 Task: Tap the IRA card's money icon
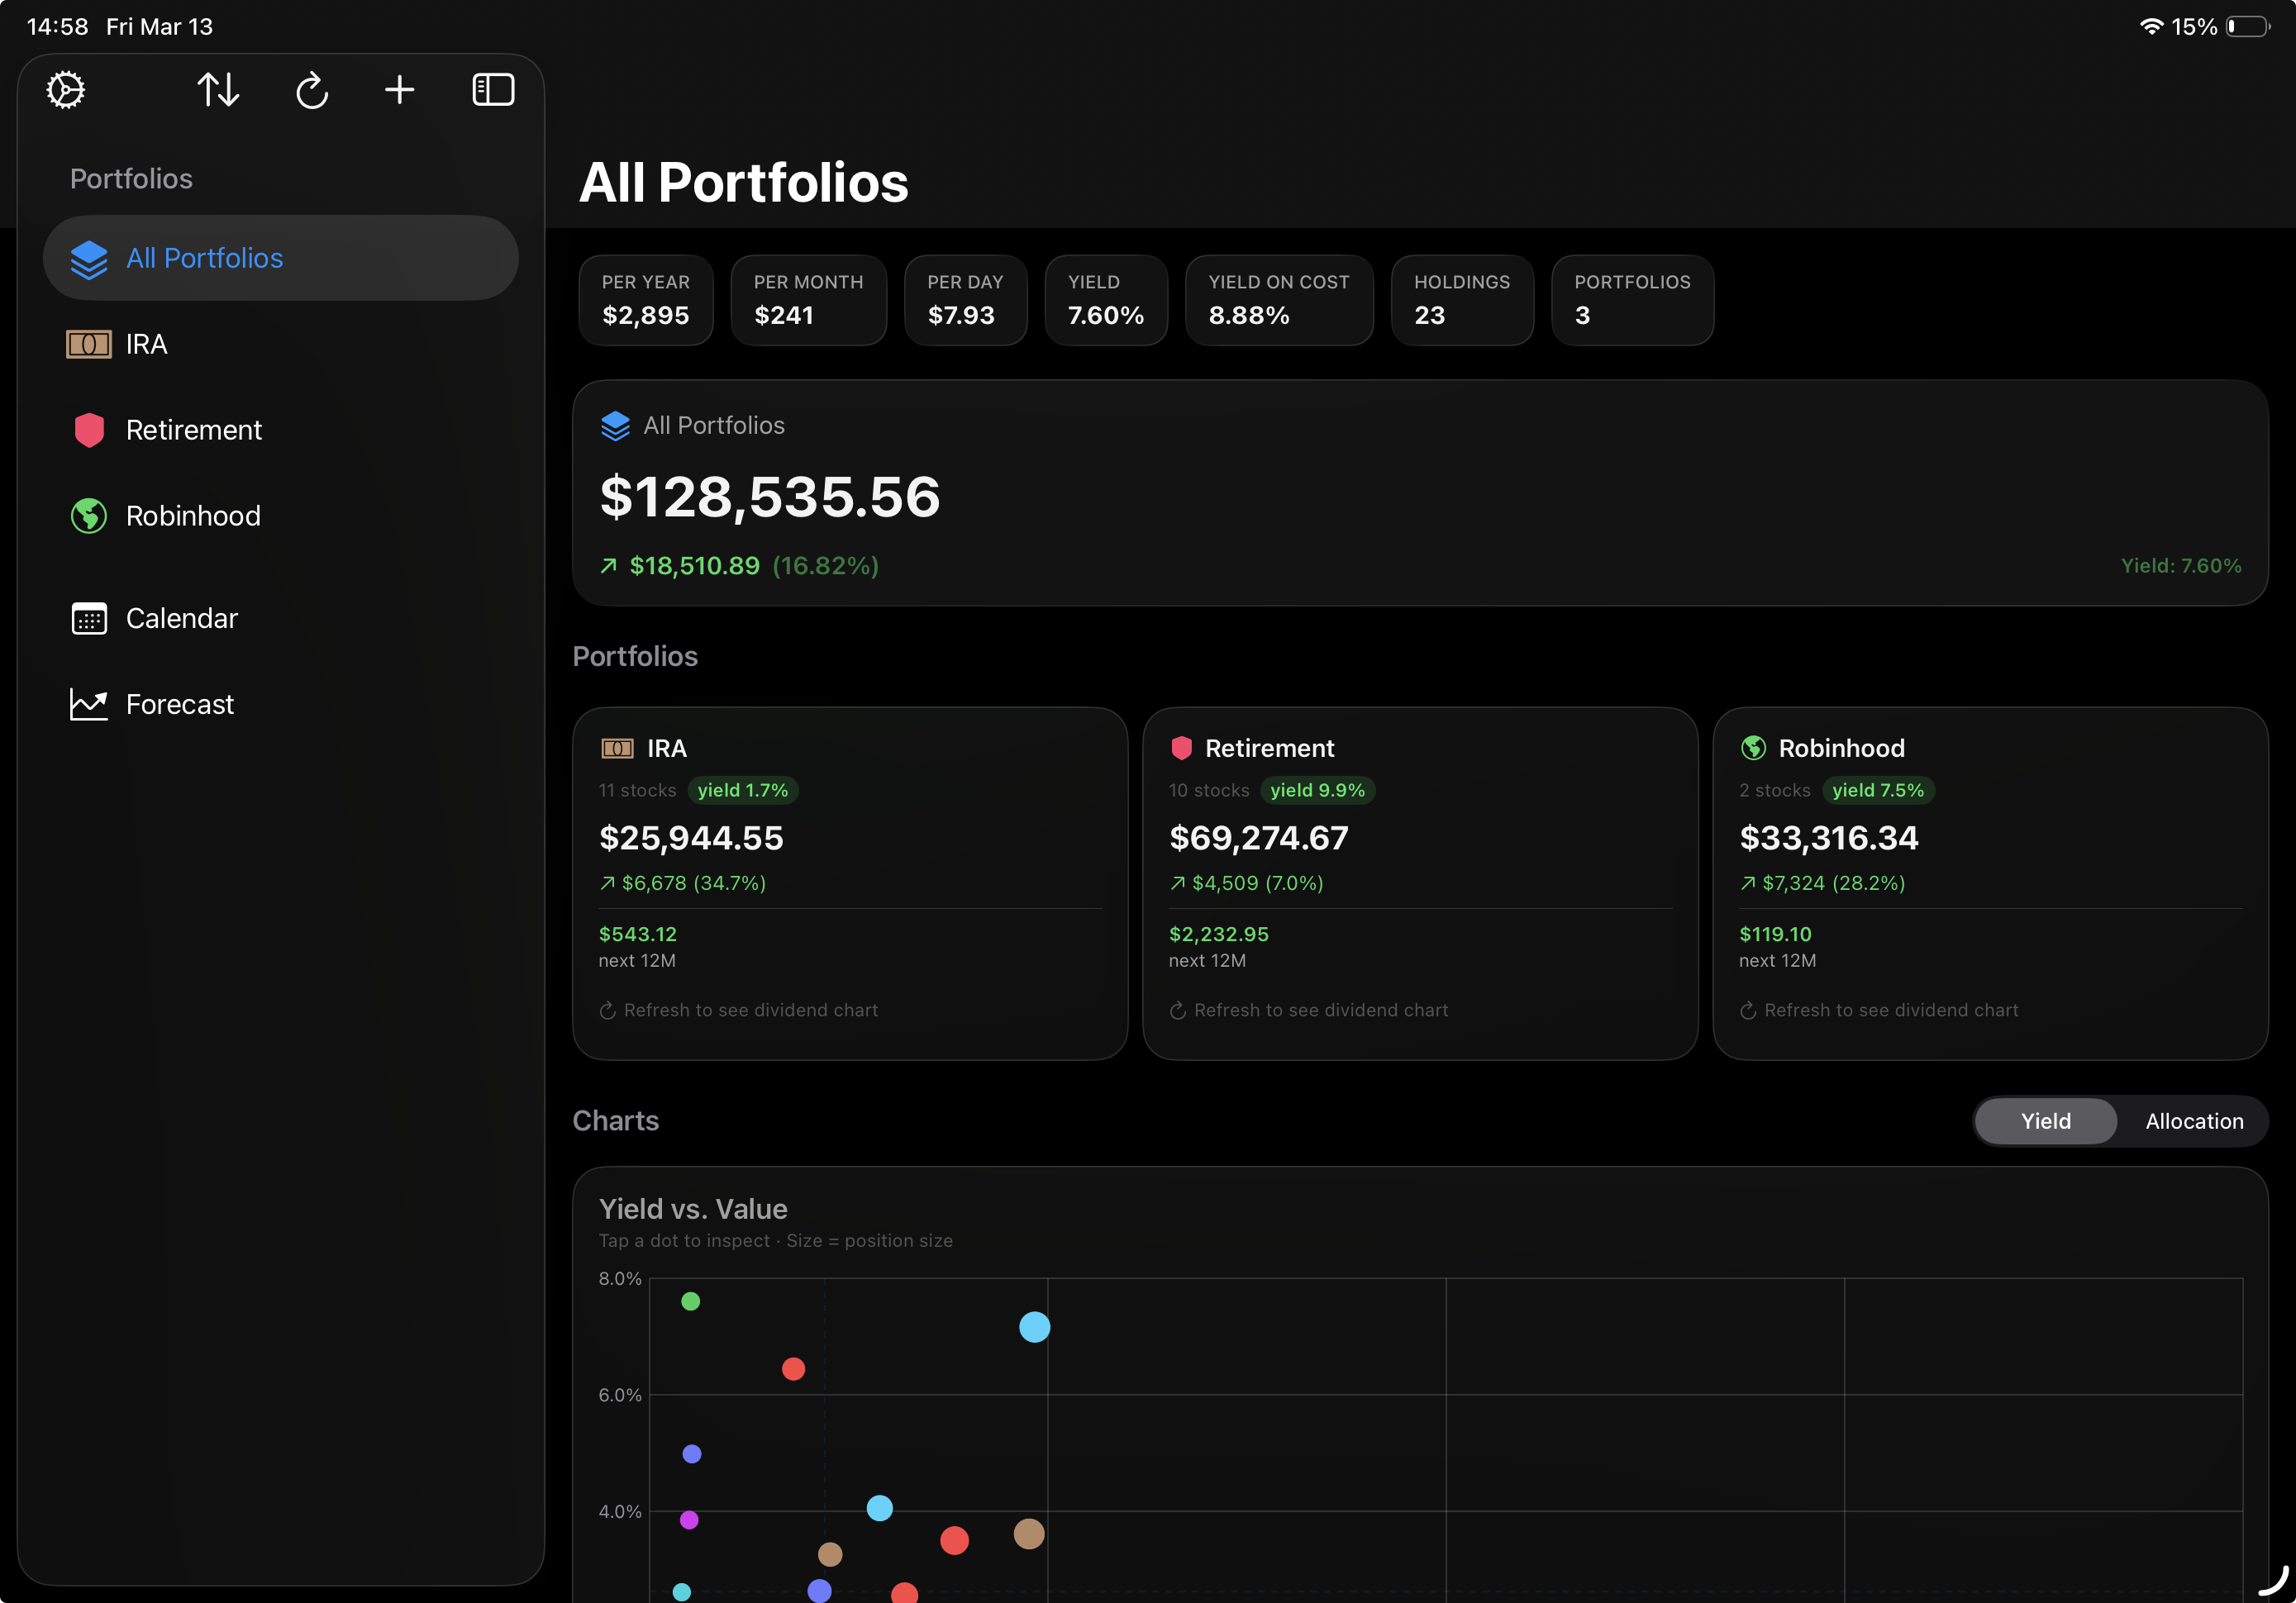pos(617,747)
